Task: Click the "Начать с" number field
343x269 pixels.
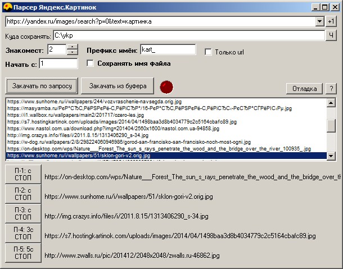Action: coord(58,64)
